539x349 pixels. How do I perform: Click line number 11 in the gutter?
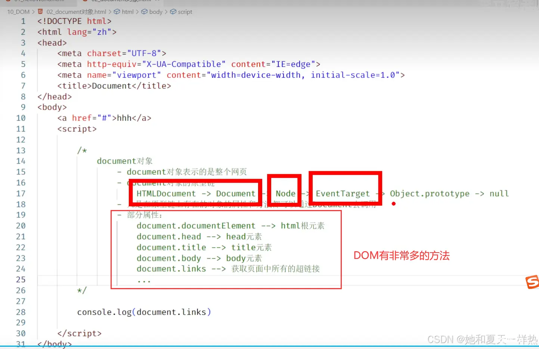(21, 129)
